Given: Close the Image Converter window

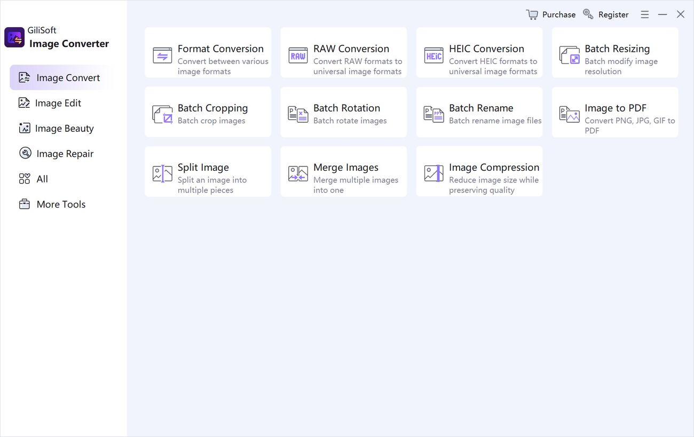Looking at the screenshot, I should coord(681,14).
